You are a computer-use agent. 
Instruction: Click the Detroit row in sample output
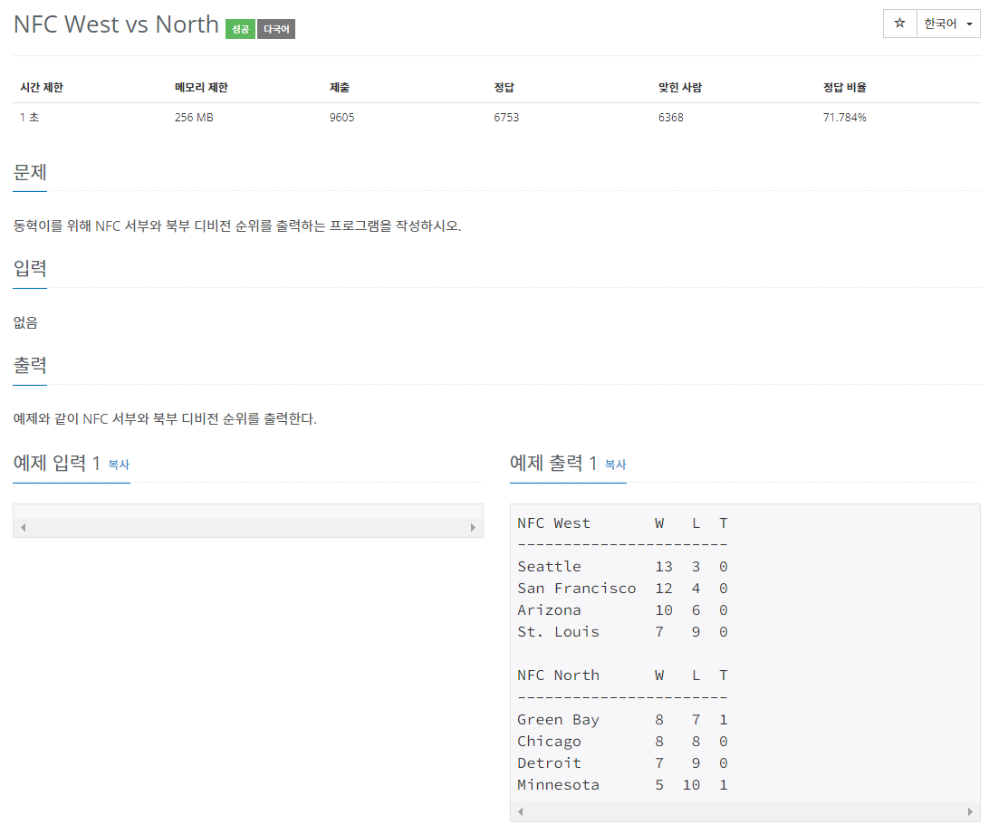(622, 763)
